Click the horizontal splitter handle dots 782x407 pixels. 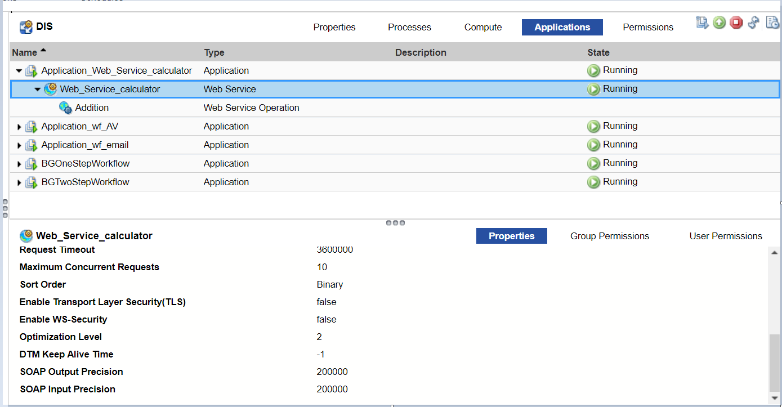(395, 223)
